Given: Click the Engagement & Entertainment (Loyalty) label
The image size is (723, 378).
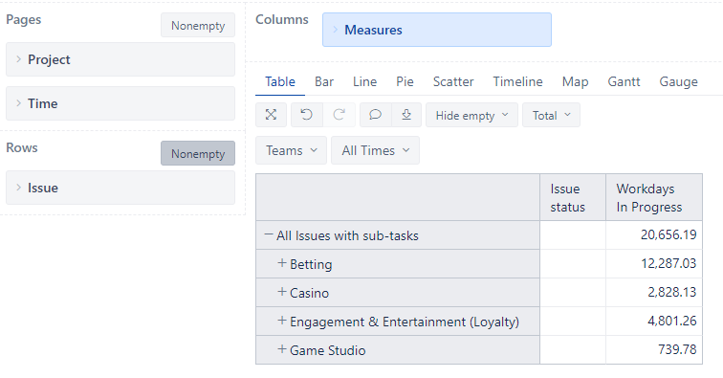Looking at the screenshot, I should tap(405, 322).
